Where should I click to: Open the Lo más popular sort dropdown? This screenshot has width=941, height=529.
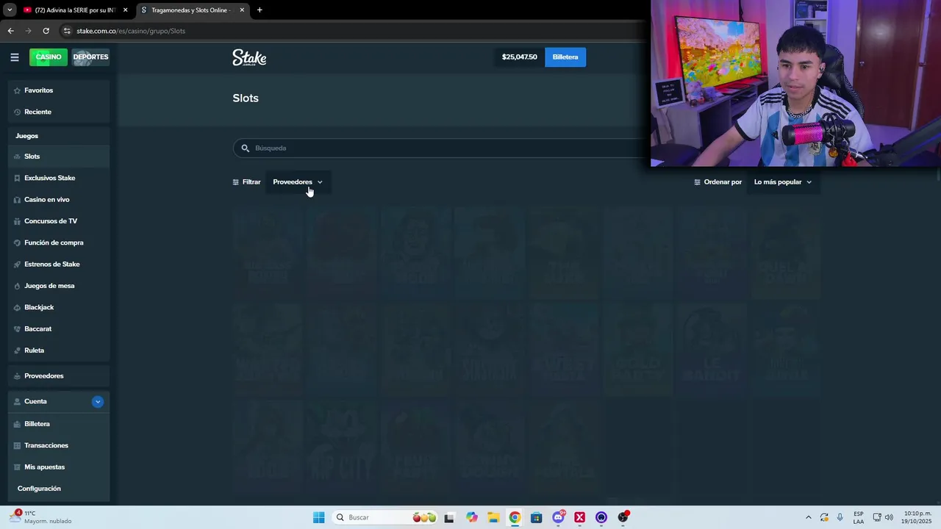783,182
